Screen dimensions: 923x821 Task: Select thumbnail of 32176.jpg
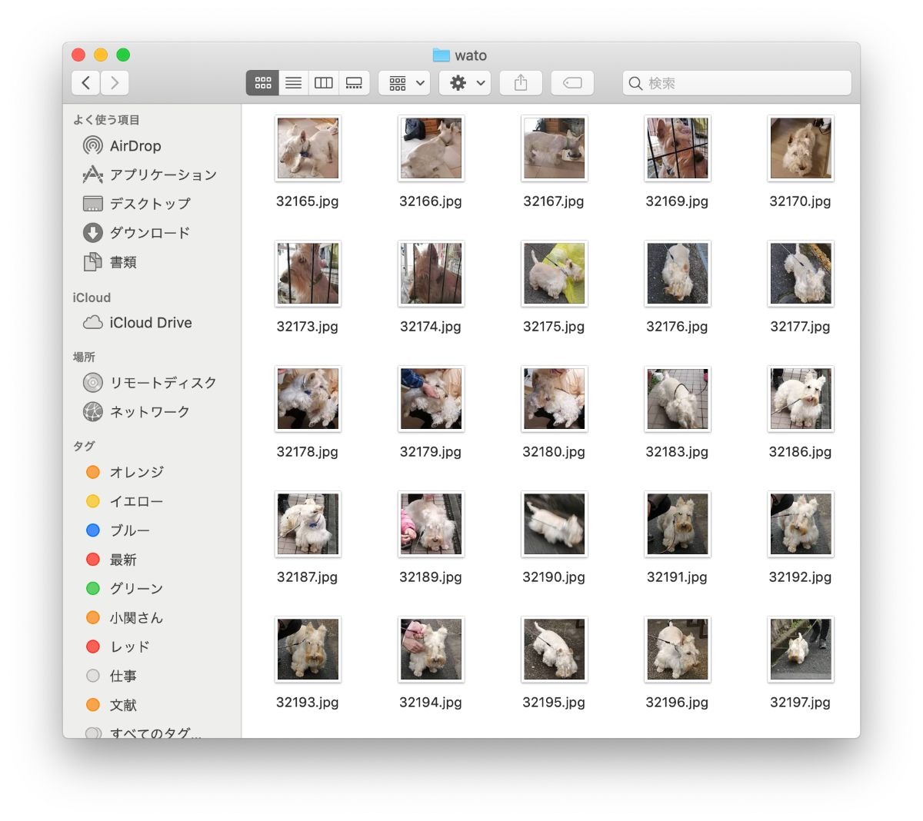point(677,274)
